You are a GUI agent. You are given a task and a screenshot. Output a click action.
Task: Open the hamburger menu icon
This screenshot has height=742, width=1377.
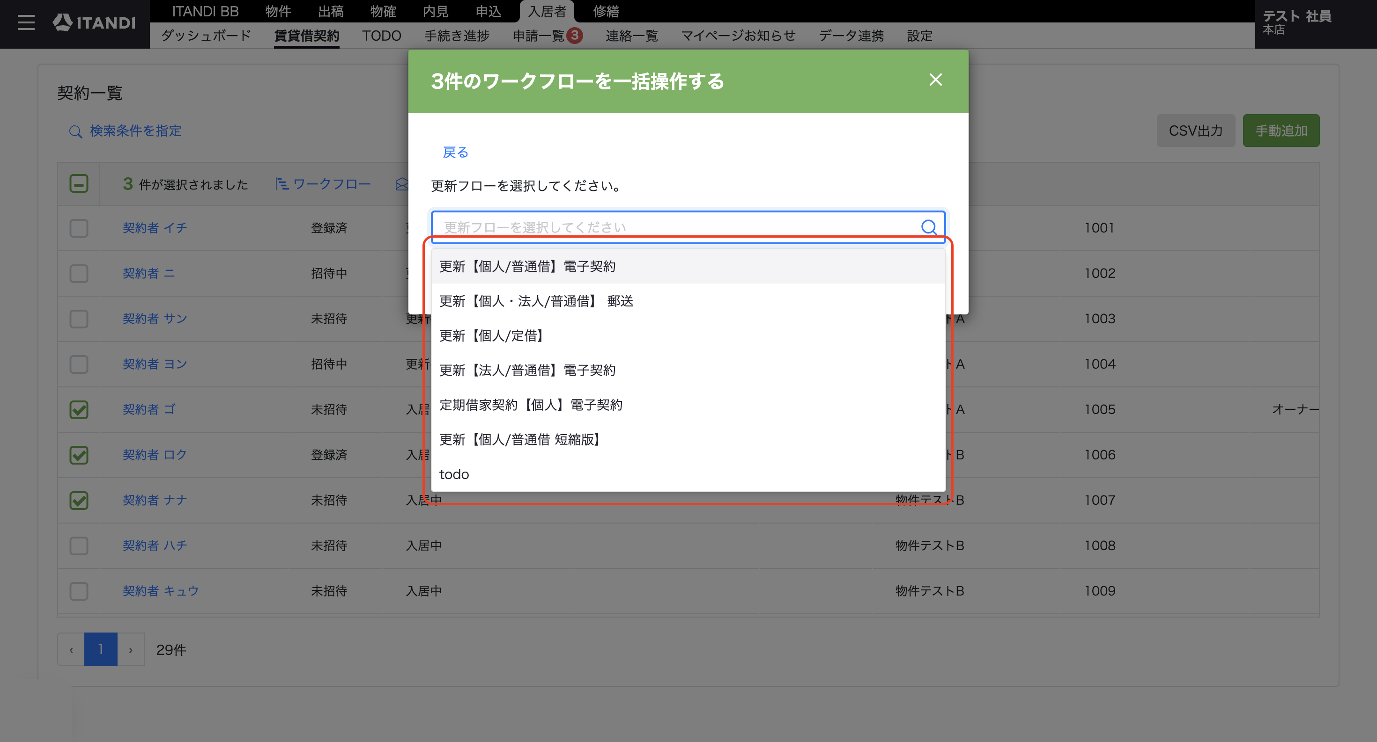point(26,22)
